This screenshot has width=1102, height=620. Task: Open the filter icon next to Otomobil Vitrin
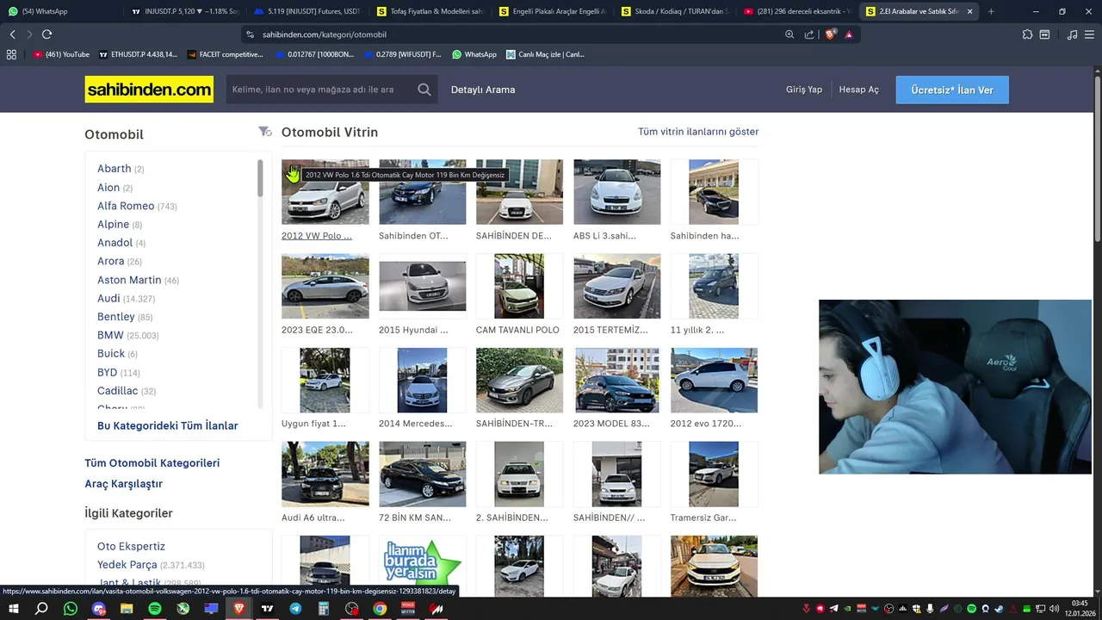(x=264, y=132)
